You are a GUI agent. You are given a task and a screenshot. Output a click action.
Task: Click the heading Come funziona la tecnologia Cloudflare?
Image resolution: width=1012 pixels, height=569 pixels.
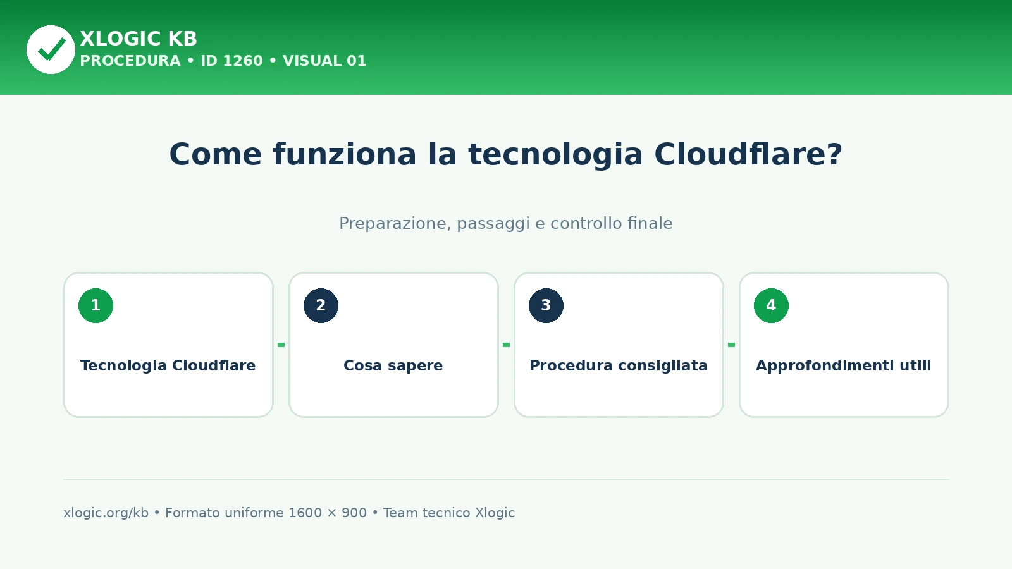(506, 154)
